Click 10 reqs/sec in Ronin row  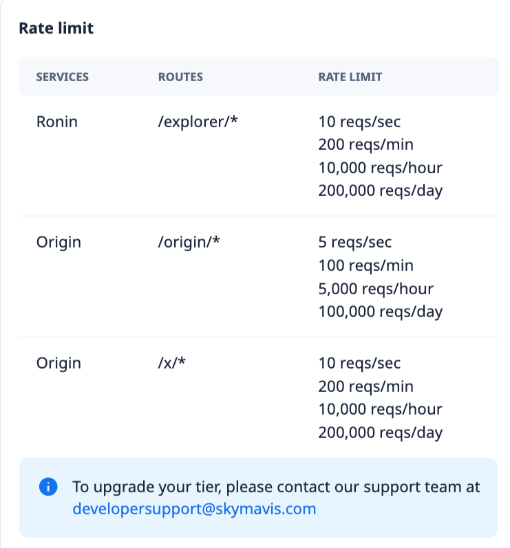(359, 122)
